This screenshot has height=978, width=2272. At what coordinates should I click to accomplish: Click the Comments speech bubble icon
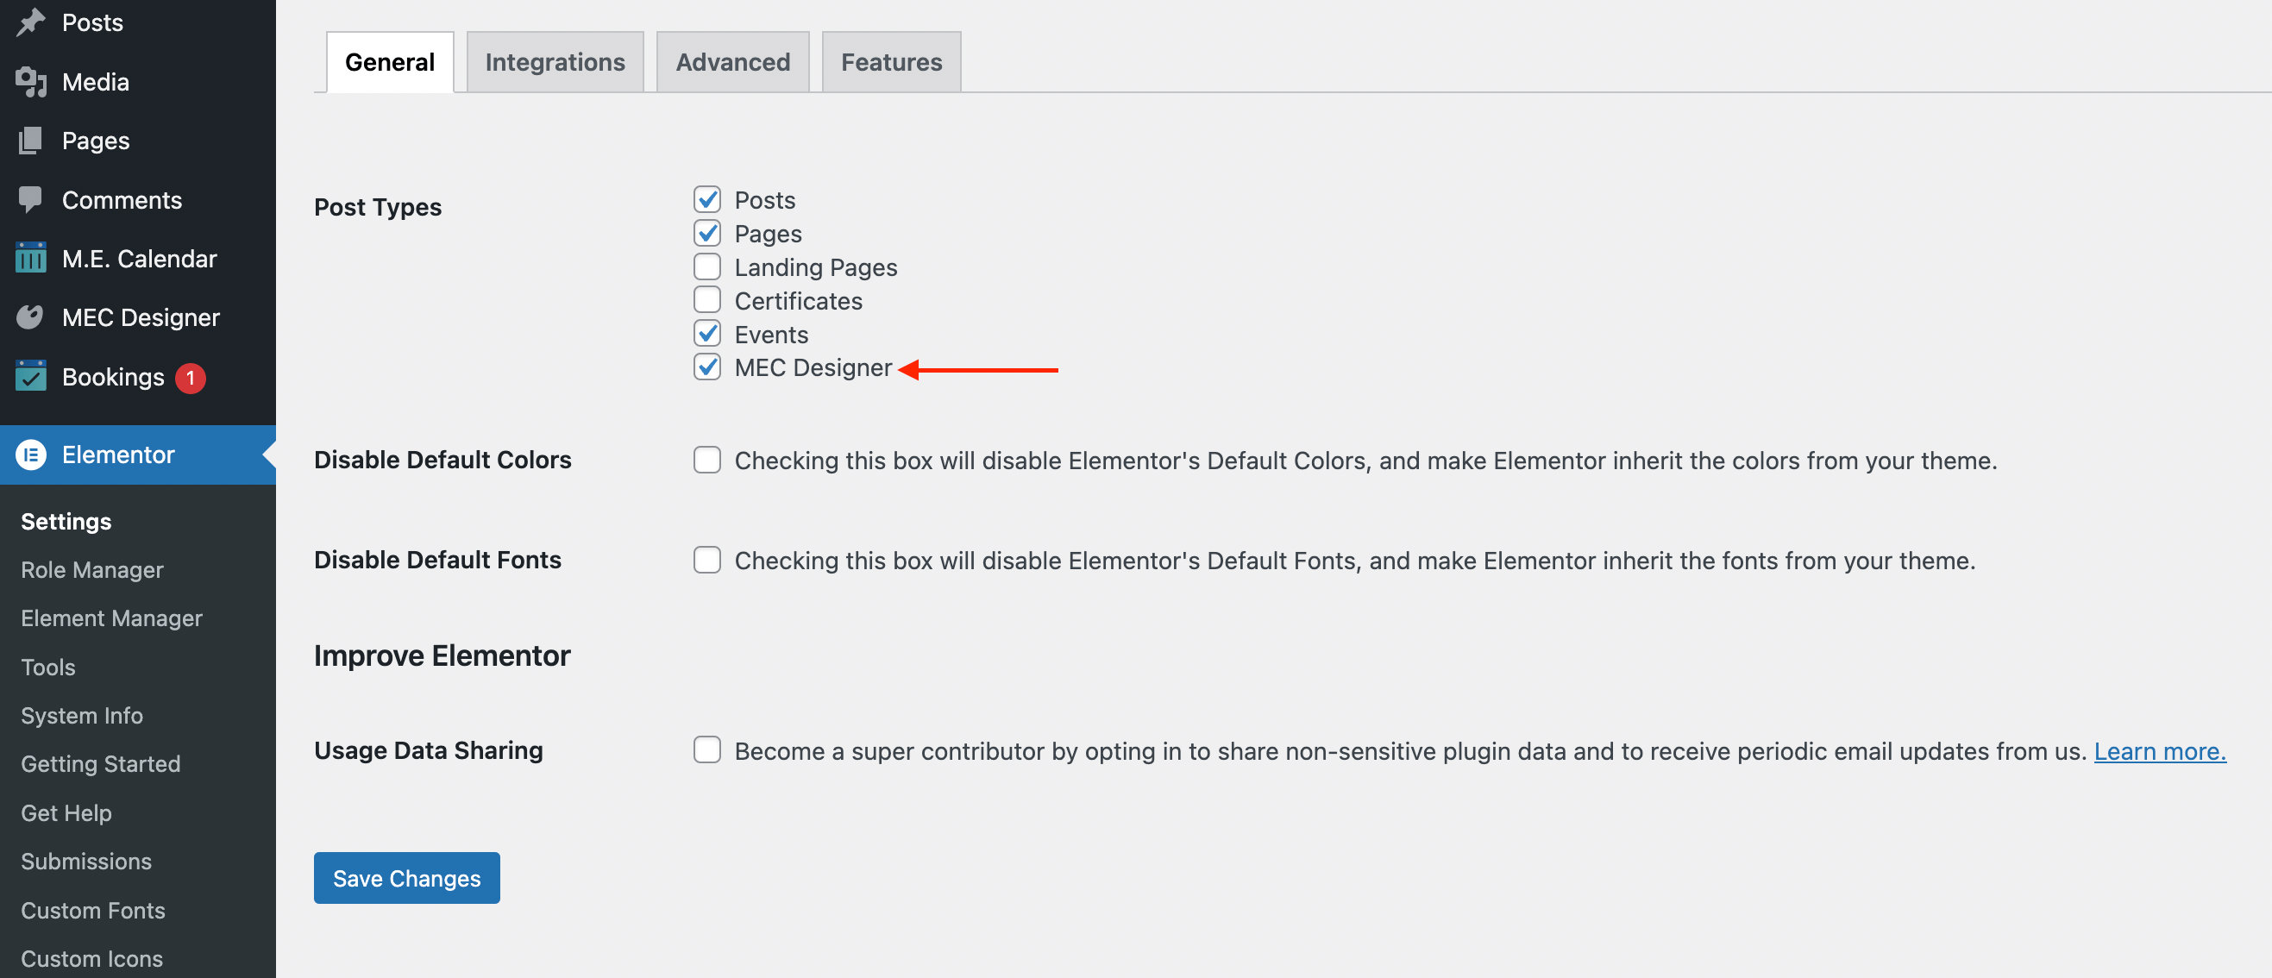click(x=31, y=199)
